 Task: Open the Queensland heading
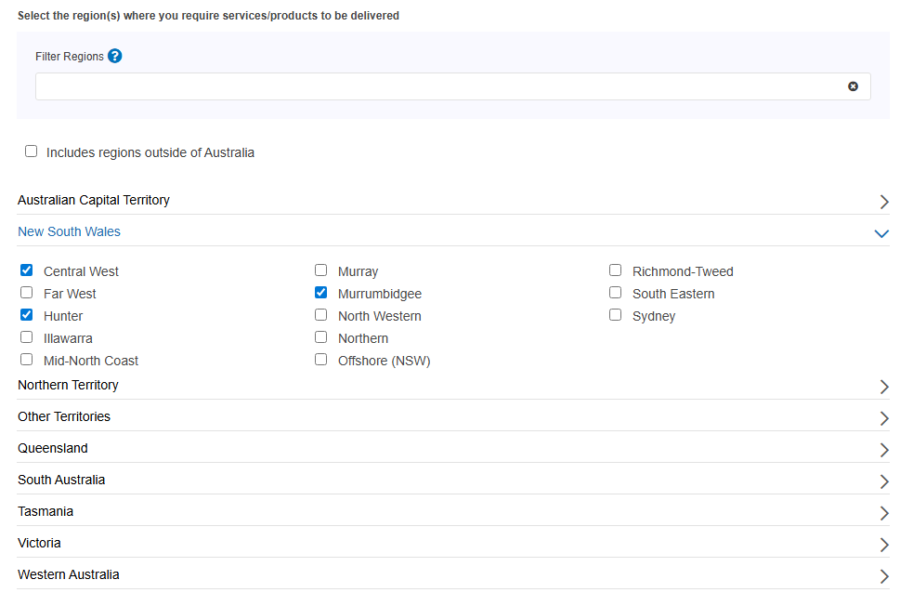[x=53, y=448]
